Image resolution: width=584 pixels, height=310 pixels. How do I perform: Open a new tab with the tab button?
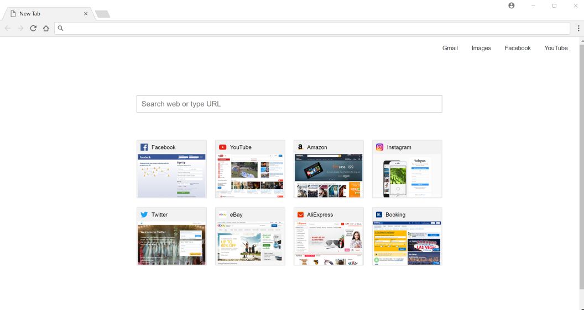[102, 14]
